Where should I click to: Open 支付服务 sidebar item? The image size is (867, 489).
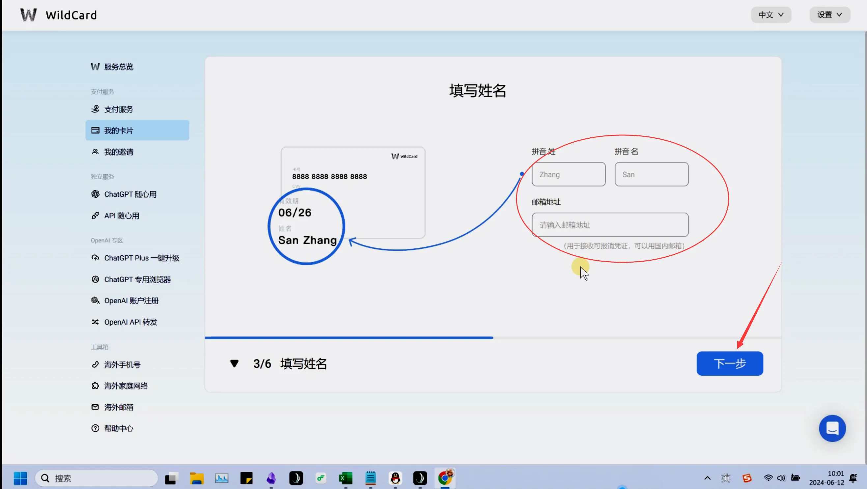[x=119, y=109]
